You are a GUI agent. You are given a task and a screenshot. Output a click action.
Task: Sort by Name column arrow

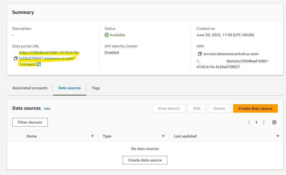(92, 136)
